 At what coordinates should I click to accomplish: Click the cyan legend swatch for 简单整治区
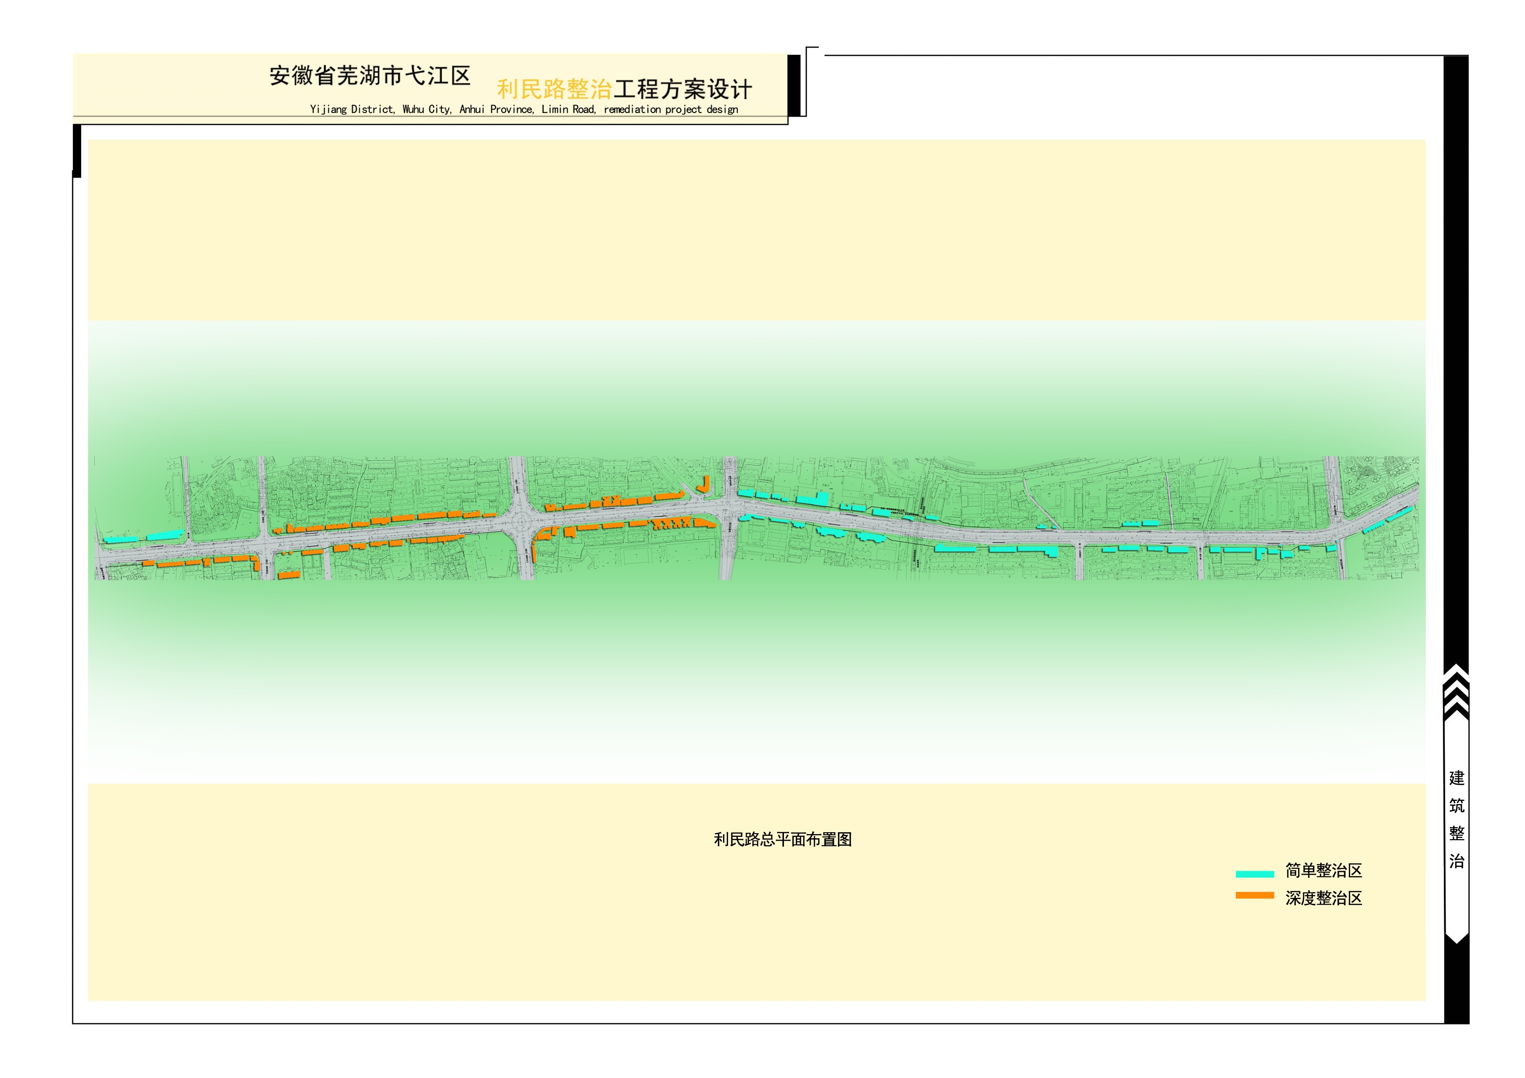[1255, 874]
